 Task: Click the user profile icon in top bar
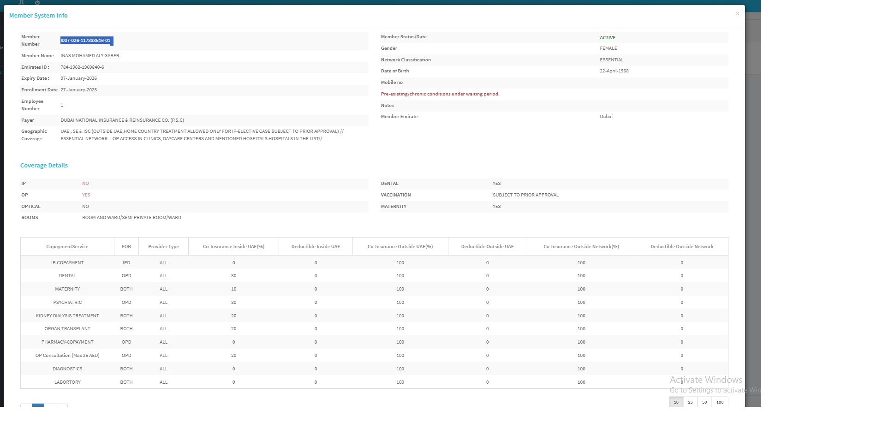(x=22, y=2)
